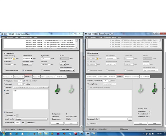Select the Random payload radio button
Image resolution: width=166 pixels, height=138 pixels.
5,87
